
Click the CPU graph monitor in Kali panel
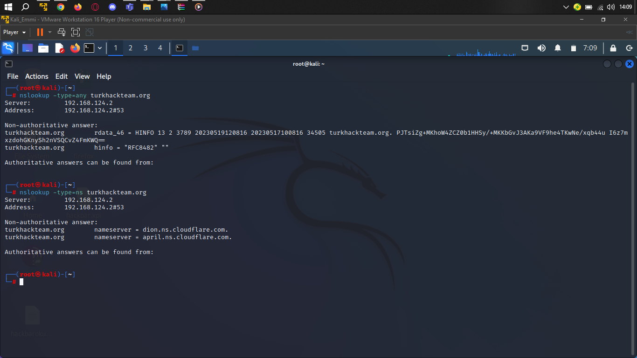[482, 51]
